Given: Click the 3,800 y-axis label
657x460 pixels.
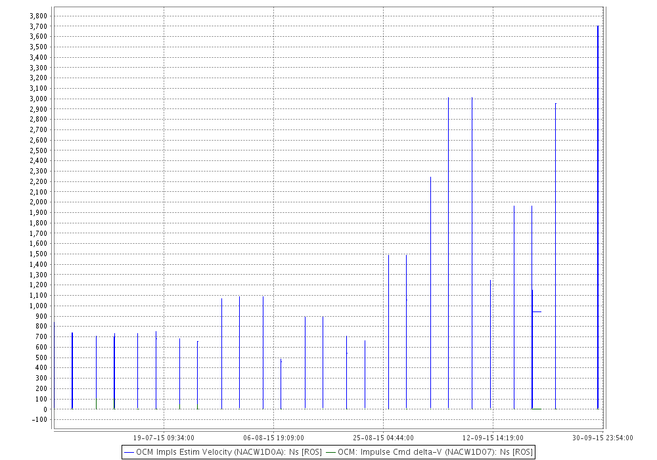Looking at the screenshot, I should [39, 16].
